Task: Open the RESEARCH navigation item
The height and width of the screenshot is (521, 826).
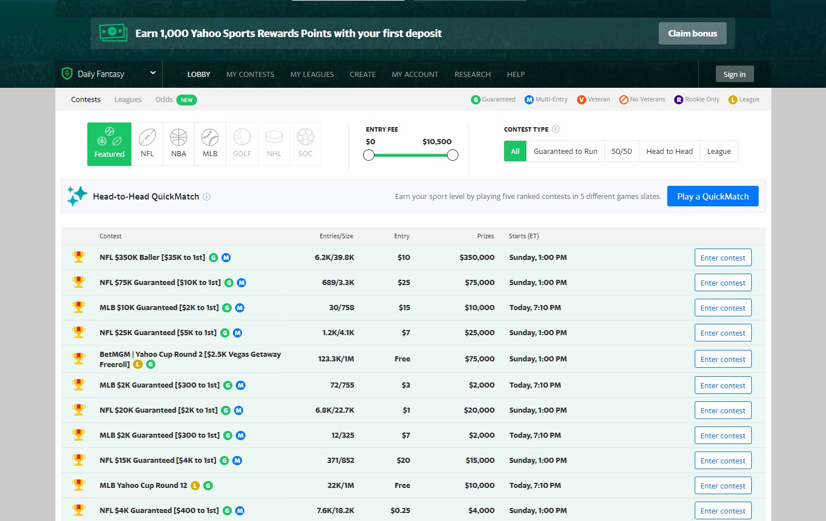Action: 473,74
